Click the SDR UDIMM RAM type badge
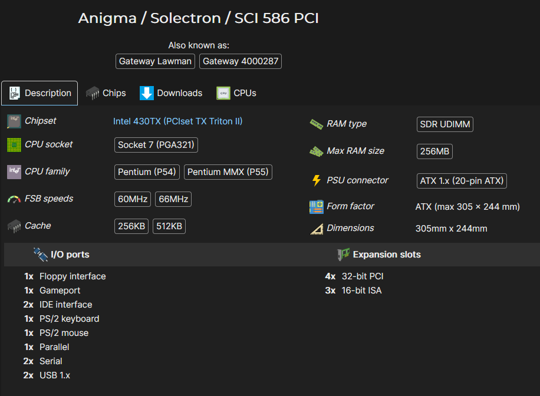The height and width of the screenshot is (396, 540). pos(444,124)
